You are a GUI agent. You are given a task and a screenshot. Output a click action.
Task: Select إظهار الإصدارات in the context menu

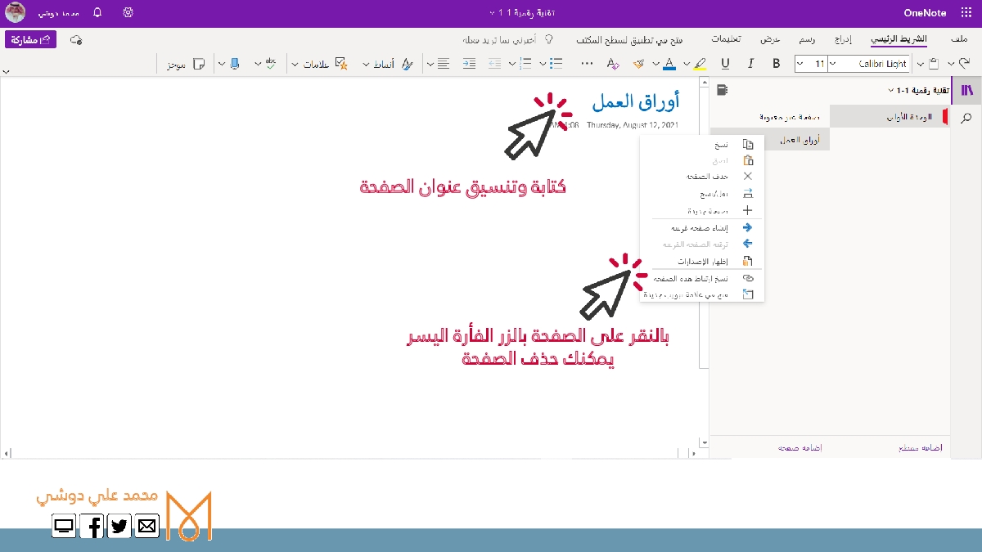[702, 262]
